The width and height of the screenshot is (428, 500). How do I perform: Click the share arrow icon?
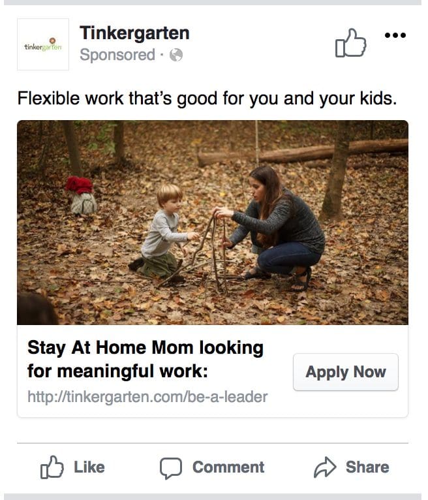pos(324,467)
